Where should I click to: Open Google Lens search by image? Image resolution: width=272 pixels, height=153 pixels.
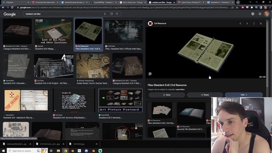click(111, 14)
